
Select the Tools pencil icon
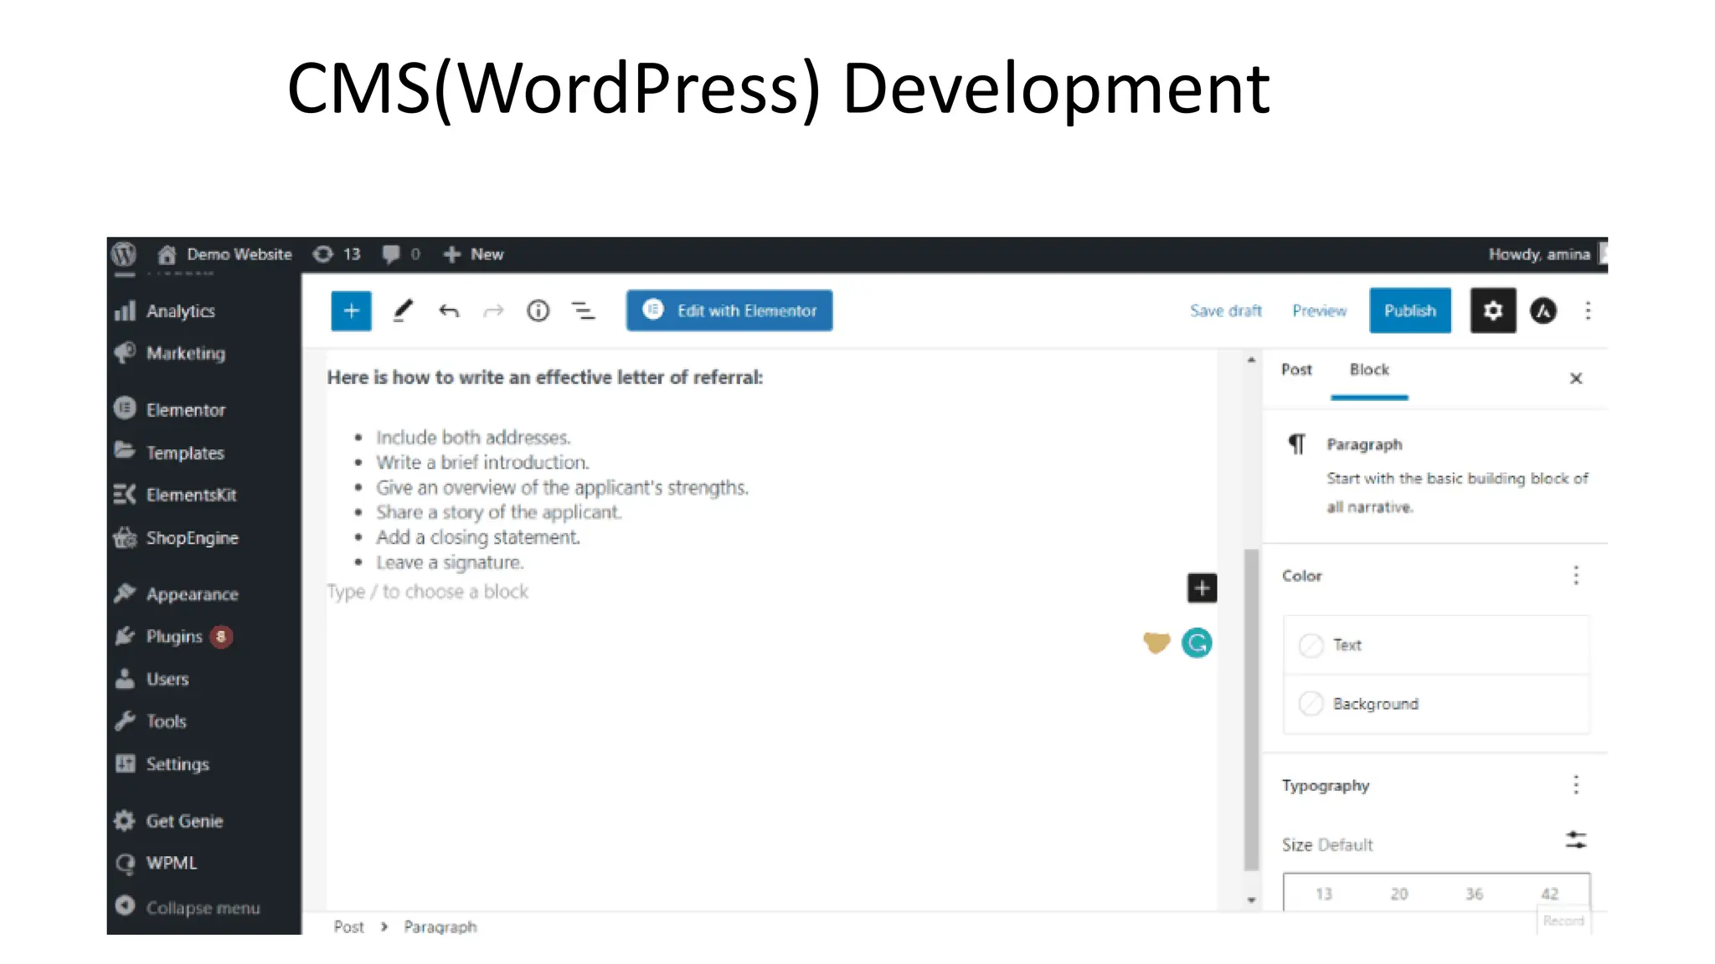point(403,311)
